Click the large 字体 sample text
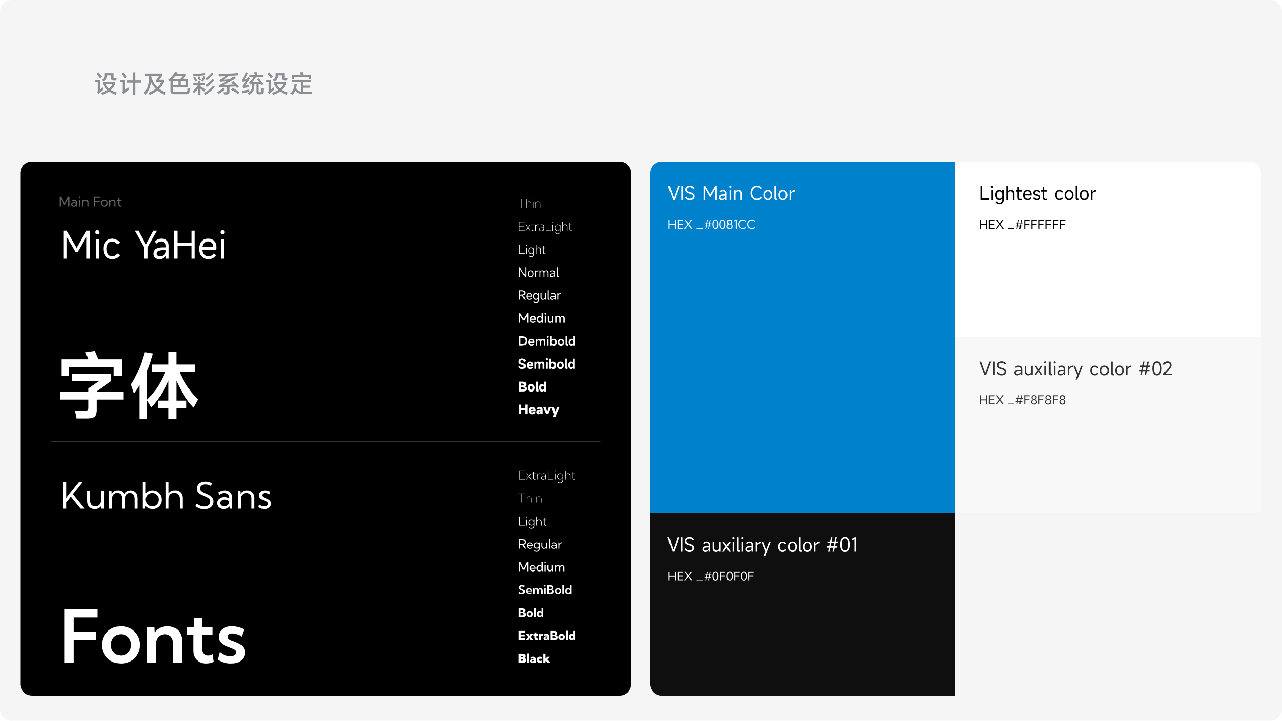Viewport: 1282px width, 721px height. tap(129, 386)
